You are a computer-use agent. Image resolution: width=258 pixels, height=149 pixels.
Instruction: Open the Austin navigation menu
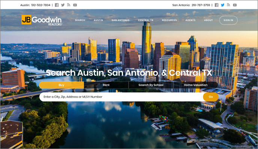[98, 20]
